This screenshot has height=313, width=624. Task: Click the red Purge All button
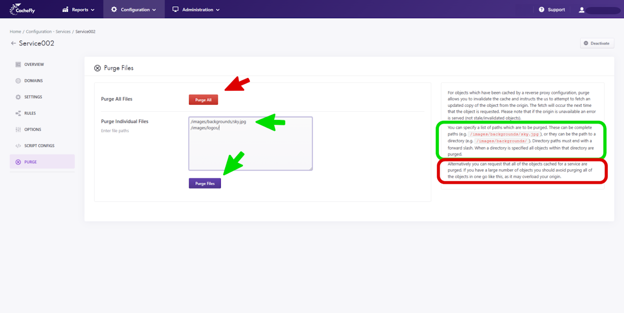pos(203,100)
